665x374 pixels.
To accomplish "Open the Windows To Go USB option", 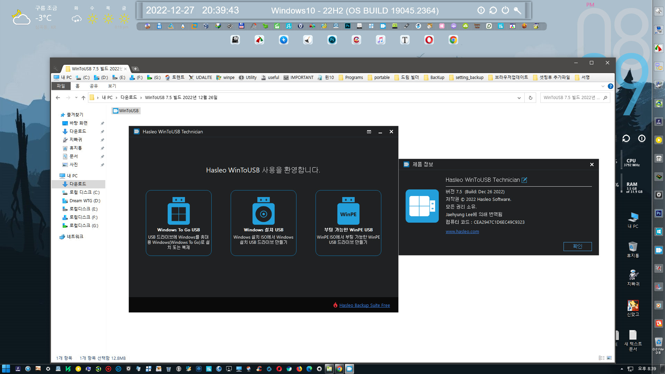I will (x=179, y=223).
